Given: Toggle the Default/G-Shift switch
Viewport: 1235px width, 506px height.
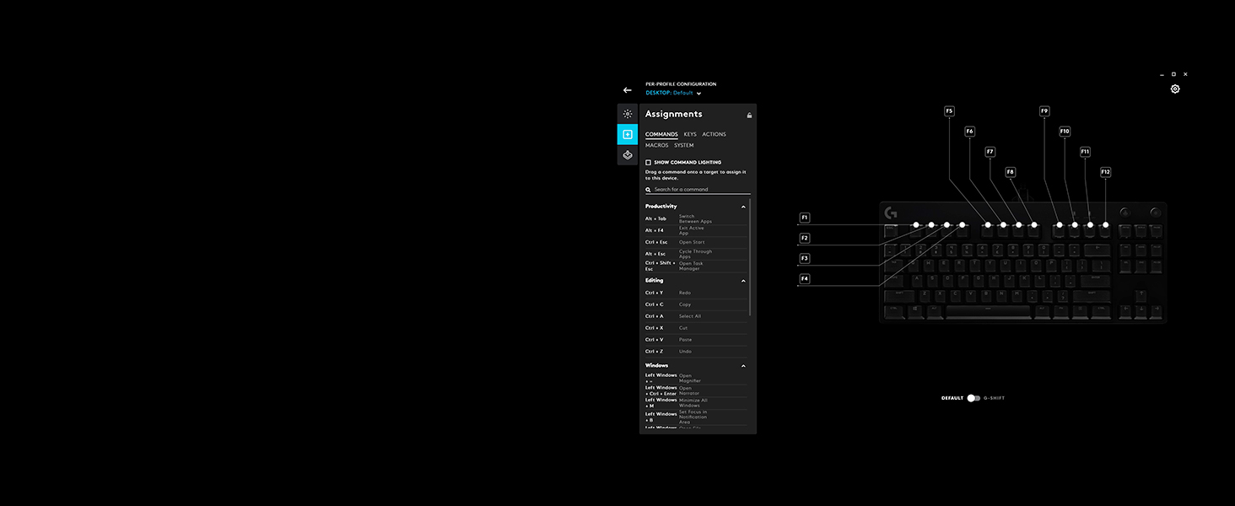Looking at the screenshot, I should (973, 398).
